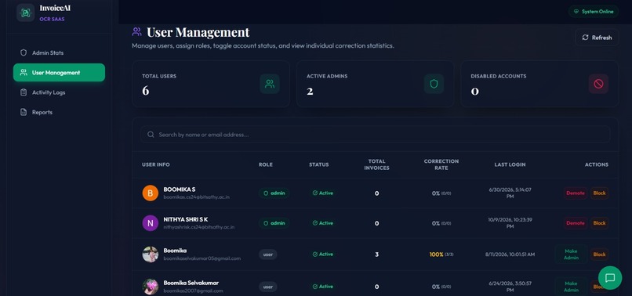Click the System Online status badge

(594, 12)
